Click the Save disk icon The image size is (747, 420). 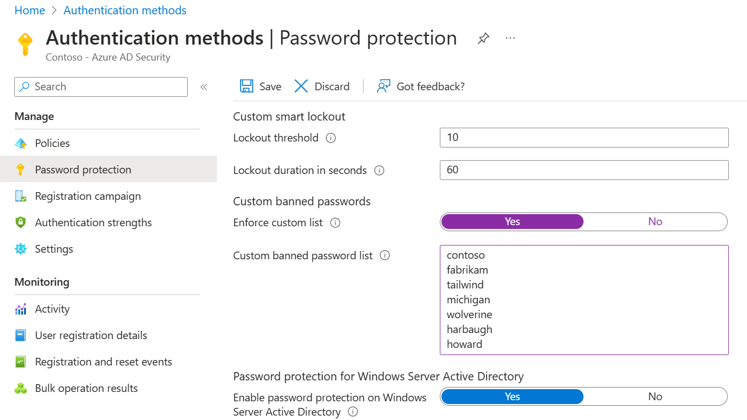(x=246, y=86)
